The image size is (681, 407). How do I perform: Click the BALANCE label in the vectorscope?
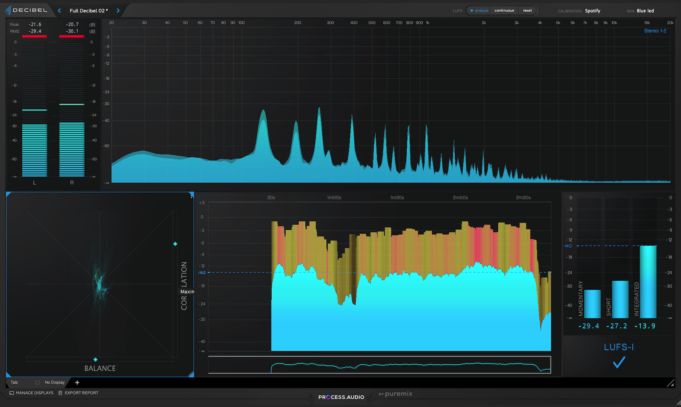coord(100,368)
